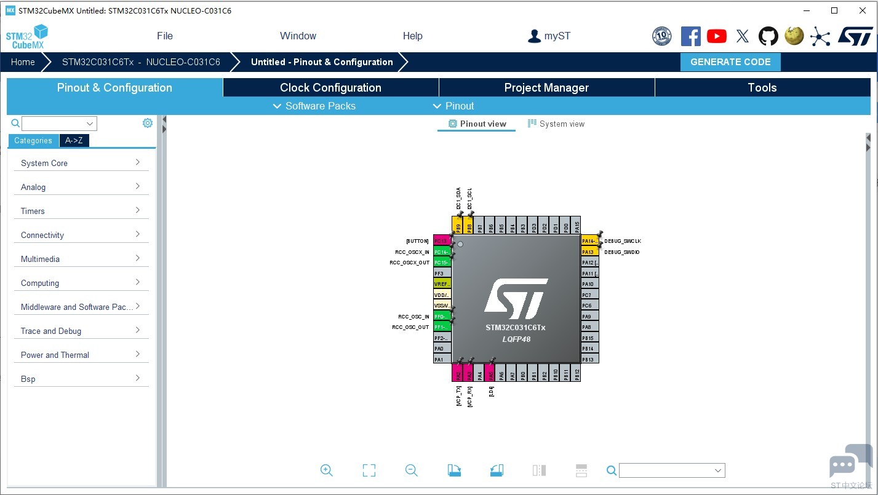Rotate the chip clockwise
This screenshot has height=495, width=878.
(x=454, y=470)
